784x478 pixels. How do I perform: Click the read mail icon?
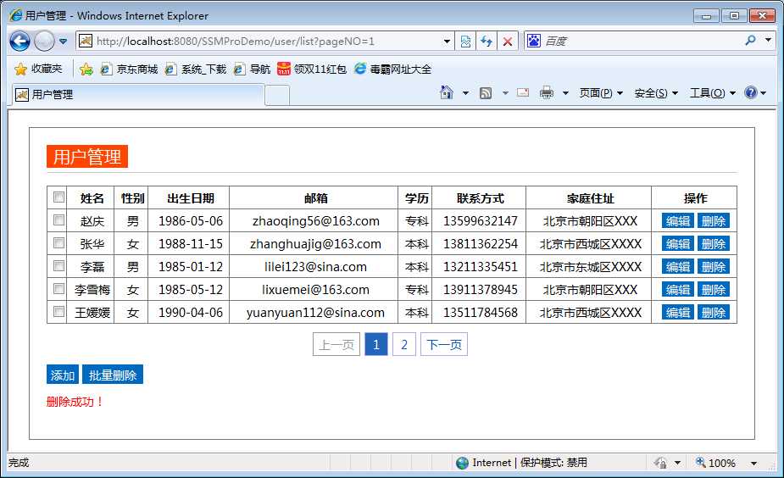pos(523,92)
